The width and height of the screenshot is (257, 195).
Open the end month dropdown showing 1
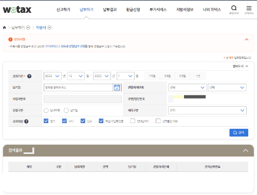click(x=125, y=76)
